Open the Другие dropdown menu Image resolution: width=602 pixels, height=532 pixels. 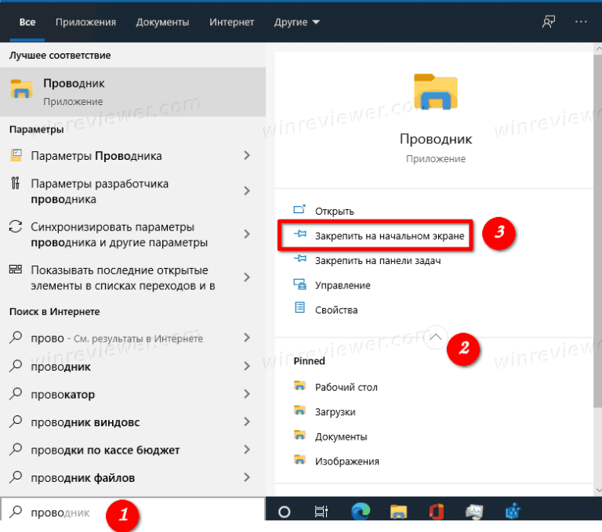point(296,22)
